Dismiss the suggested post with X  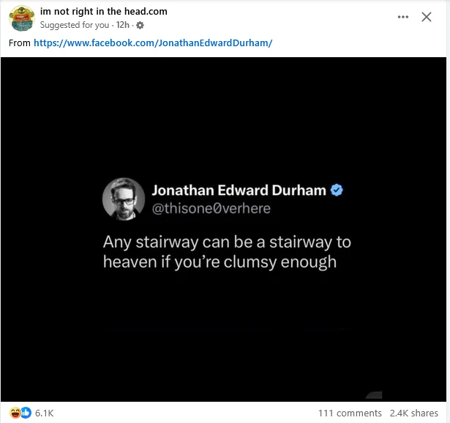click(427, 17)
